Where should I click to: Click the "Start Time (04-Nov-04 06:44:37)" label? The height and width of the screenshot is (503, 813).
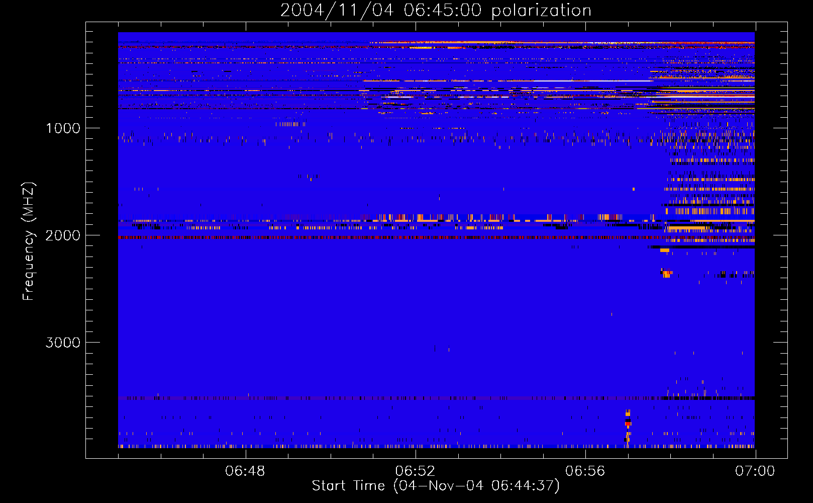point(436,486)
